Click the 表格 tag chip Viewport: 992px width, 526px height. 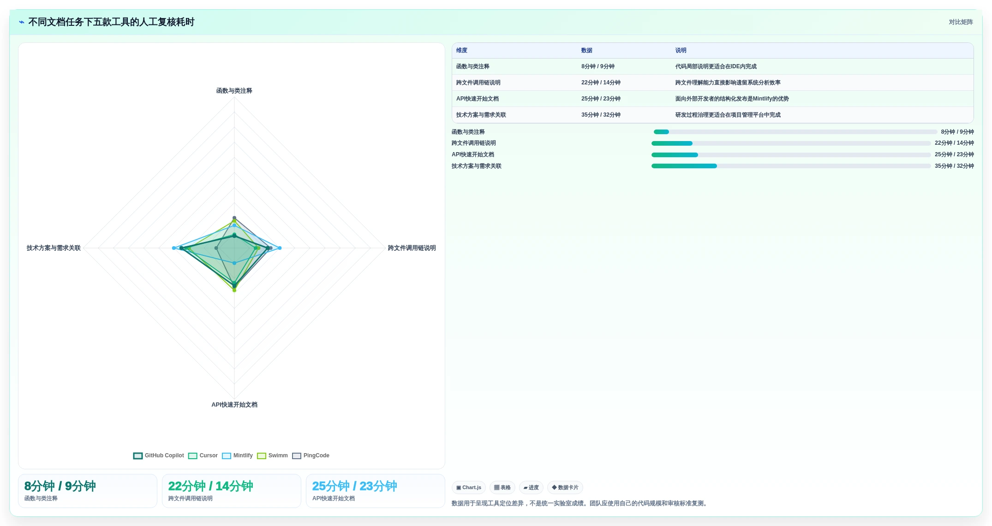(502, 487)
